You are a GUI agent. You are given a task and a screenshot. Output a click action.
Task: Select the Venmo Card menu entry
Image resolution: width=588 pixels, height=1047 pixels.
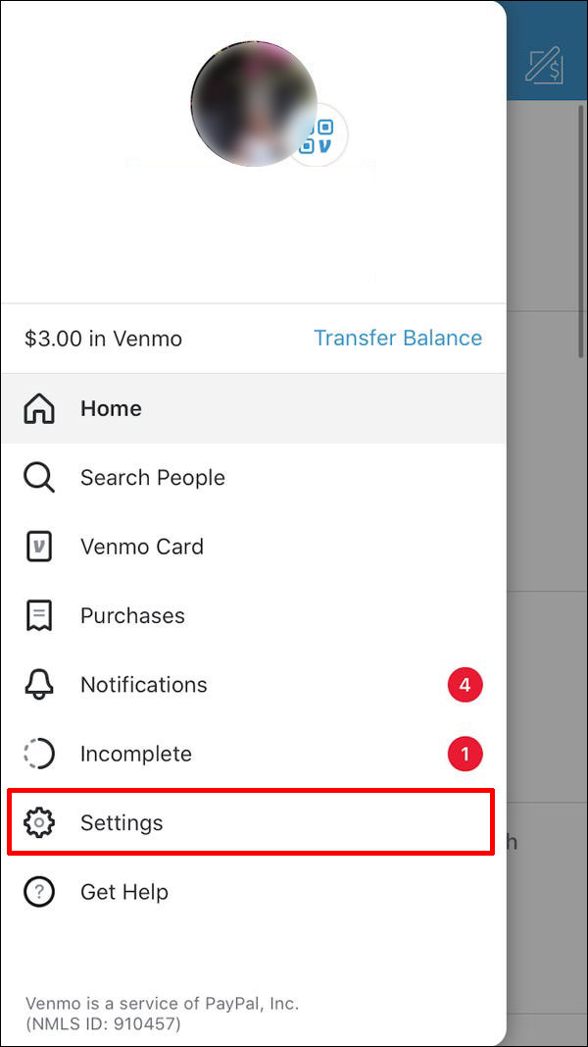point(142,547)
